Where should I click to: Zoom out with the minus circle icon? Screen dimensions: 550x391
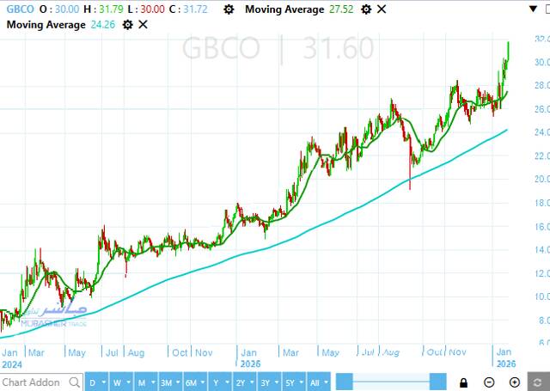pyautogui.click(x=489, y=382)
